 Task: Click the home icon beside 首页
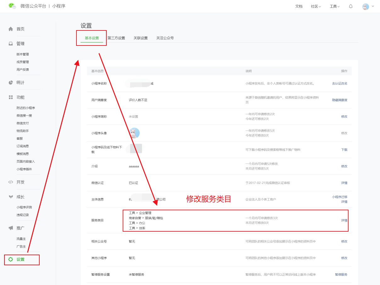tap(11, 29)
